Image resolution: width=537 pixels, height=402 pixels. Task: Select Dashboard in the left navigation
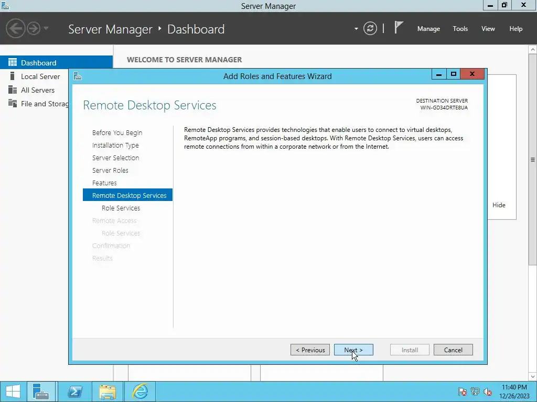(56, 63)
